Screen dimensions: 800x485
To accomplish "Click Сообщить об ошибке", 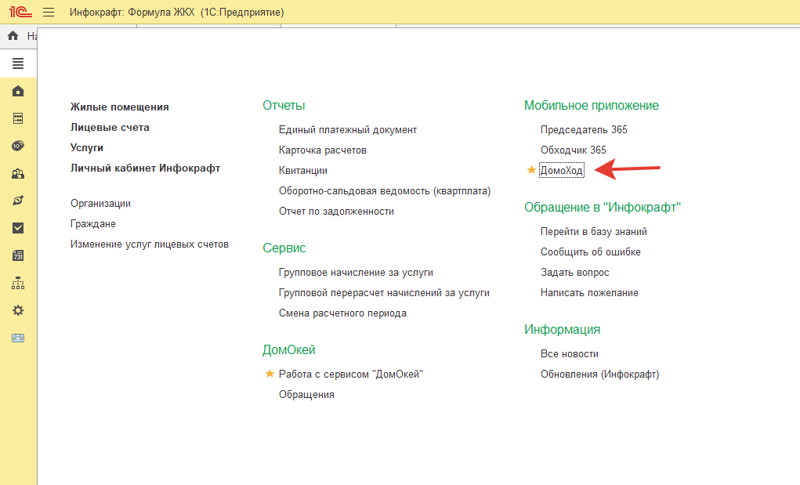I will [590, 252].
